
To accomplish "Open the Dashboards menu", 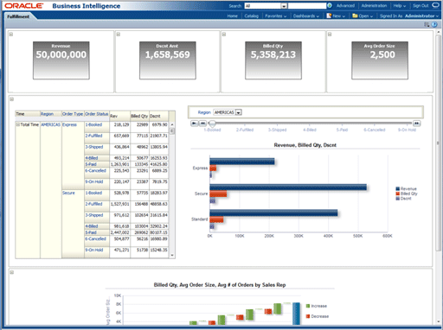I will pyautogui.click(x=306, y=16).
